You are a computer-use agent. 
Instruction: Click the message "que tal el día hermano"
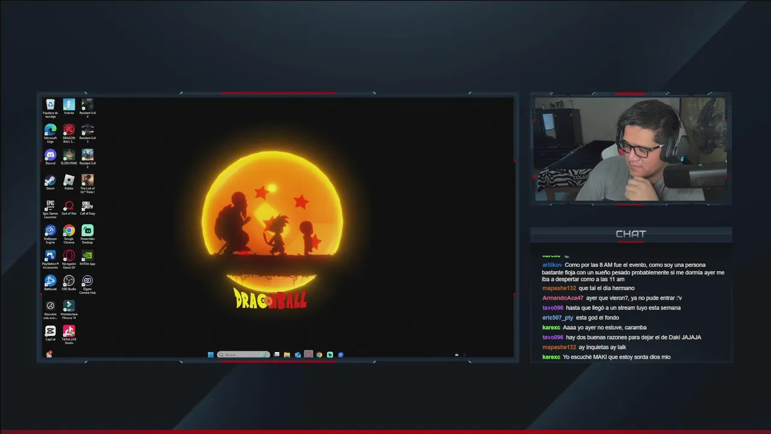pyautogui.click(x=607, y=288)
